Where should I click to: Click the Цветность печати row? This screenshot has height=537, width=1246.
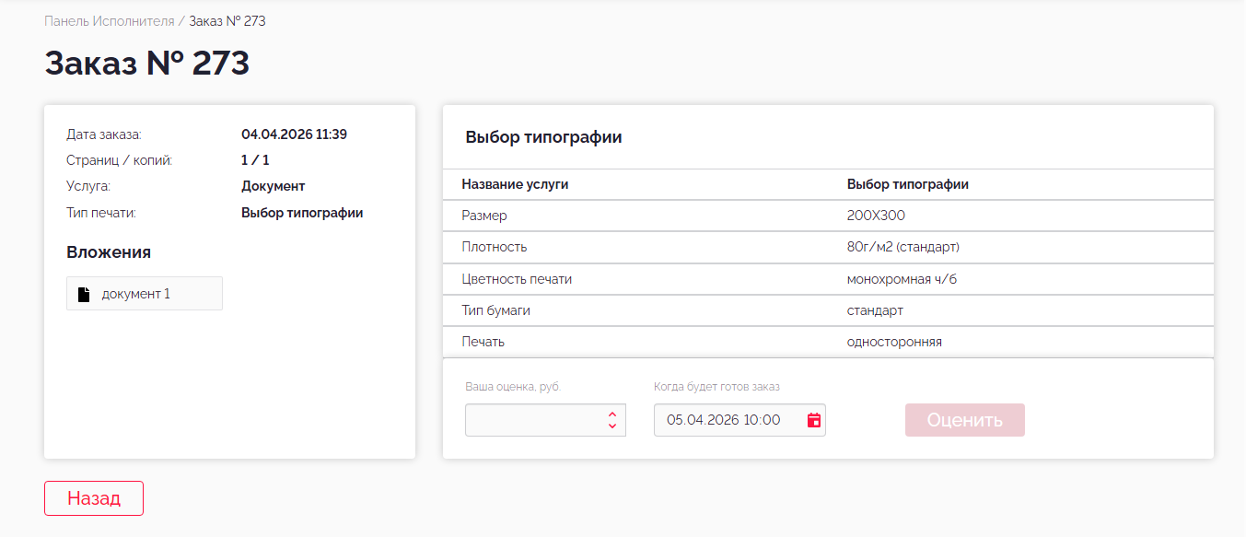pos(828,279)
